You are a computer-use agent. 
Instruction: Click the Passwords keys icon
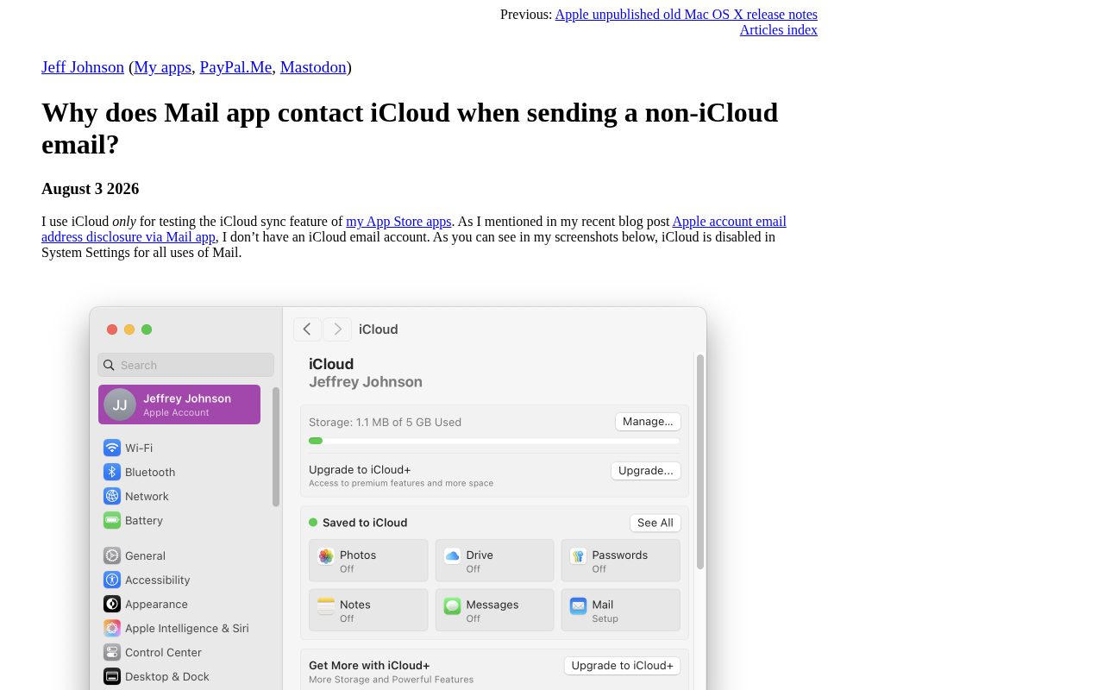tap(578, 556)
